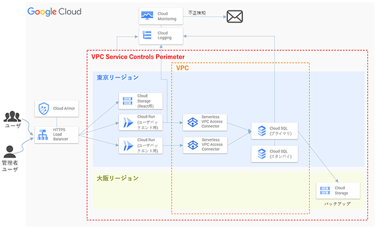378x229 pixels.
Task: Click the backup Cloud Storage icon
Action: coord(325,190)
